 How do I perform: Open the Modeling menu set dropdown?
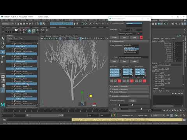(x=7, y=24)
